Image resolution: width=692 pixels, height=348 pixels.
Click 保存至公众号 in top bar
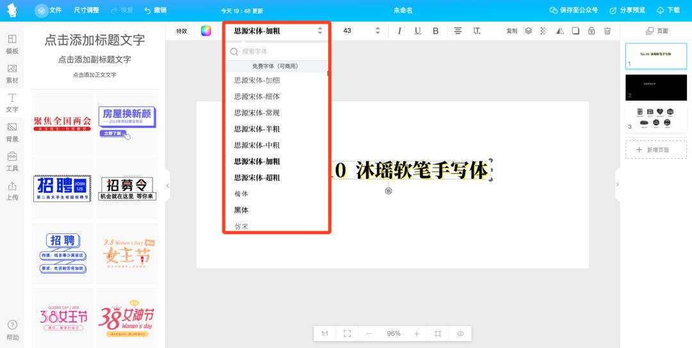tap(573, 10)
